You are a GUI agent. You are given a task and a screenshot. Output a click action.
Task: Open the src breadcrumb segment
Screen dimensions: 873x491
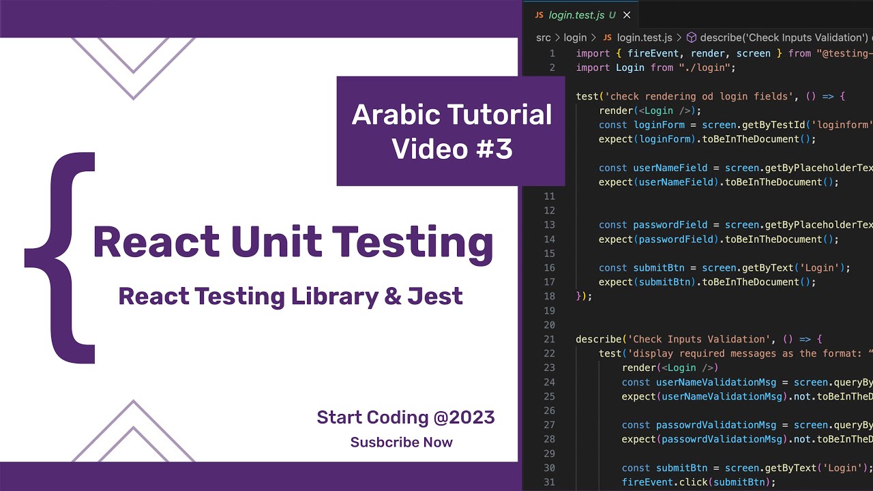pyautogui.click(x=543, y=38)
